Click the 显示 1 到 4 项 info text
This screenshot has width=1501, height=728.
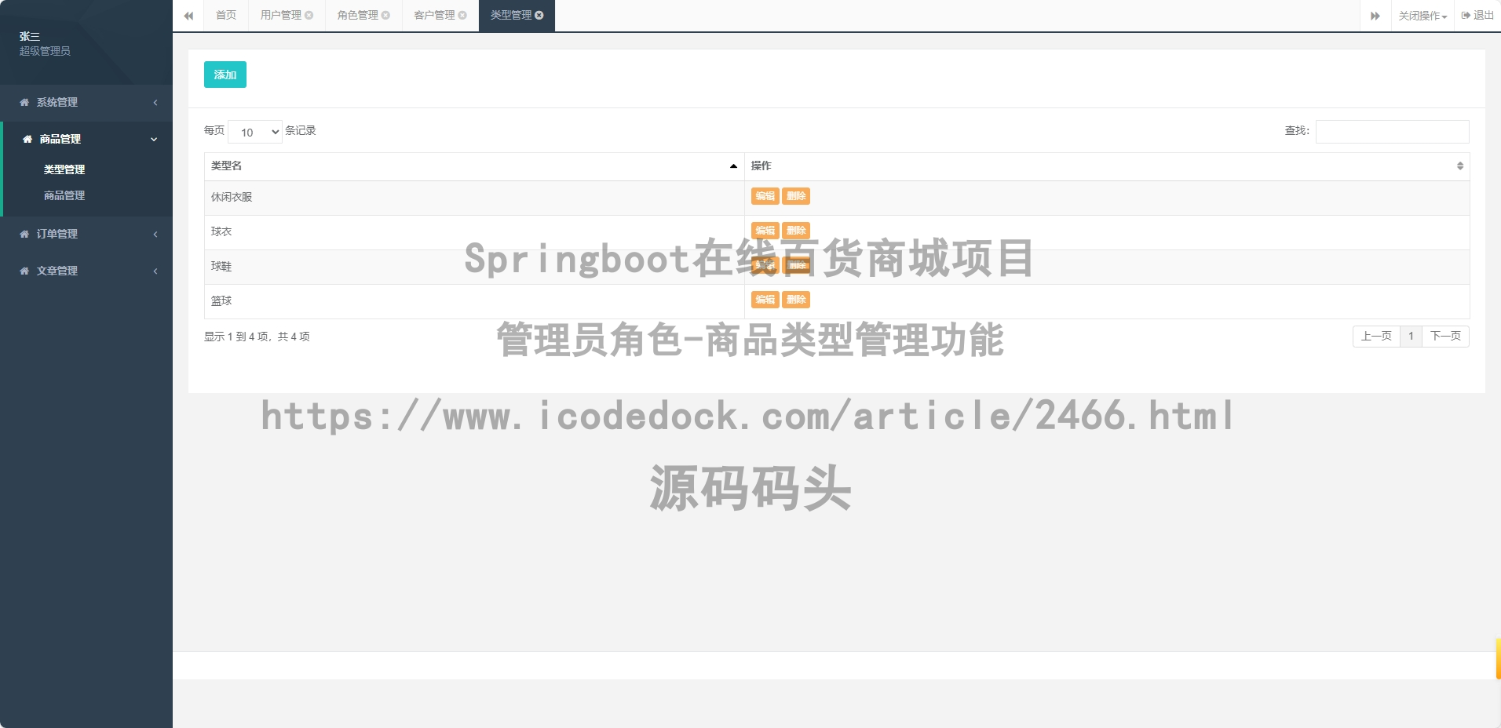point(257,337)
